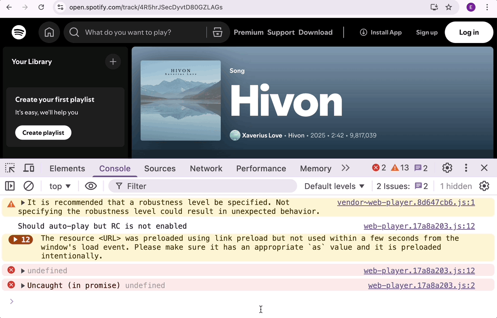The height and width of the screenshot is (318, 497).
Task: Open Chrome three-dot menu
Action: [x=487, y=7]
